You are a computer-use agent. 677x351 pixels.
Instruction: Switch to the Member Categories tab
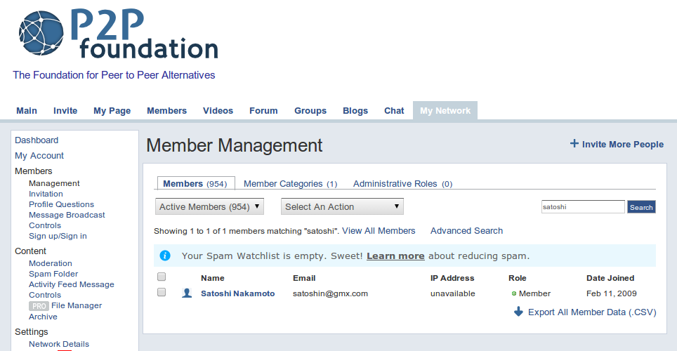(290, 183)
